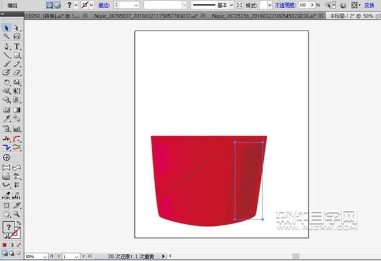Click the crosshair target tool icon
The image size is (381, 261).
pos(6,157)
